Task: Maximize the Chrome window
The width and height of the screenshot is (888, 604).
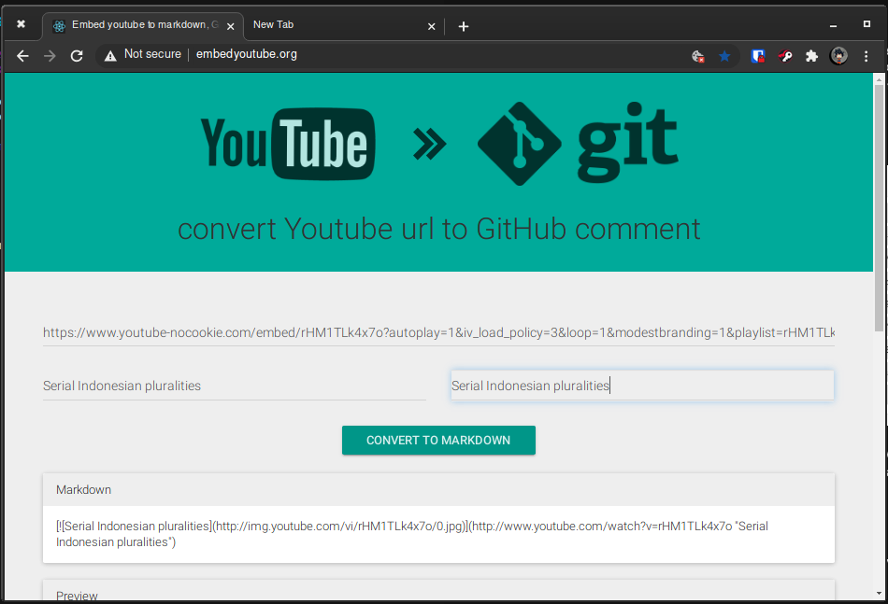Action: point(867,23)
